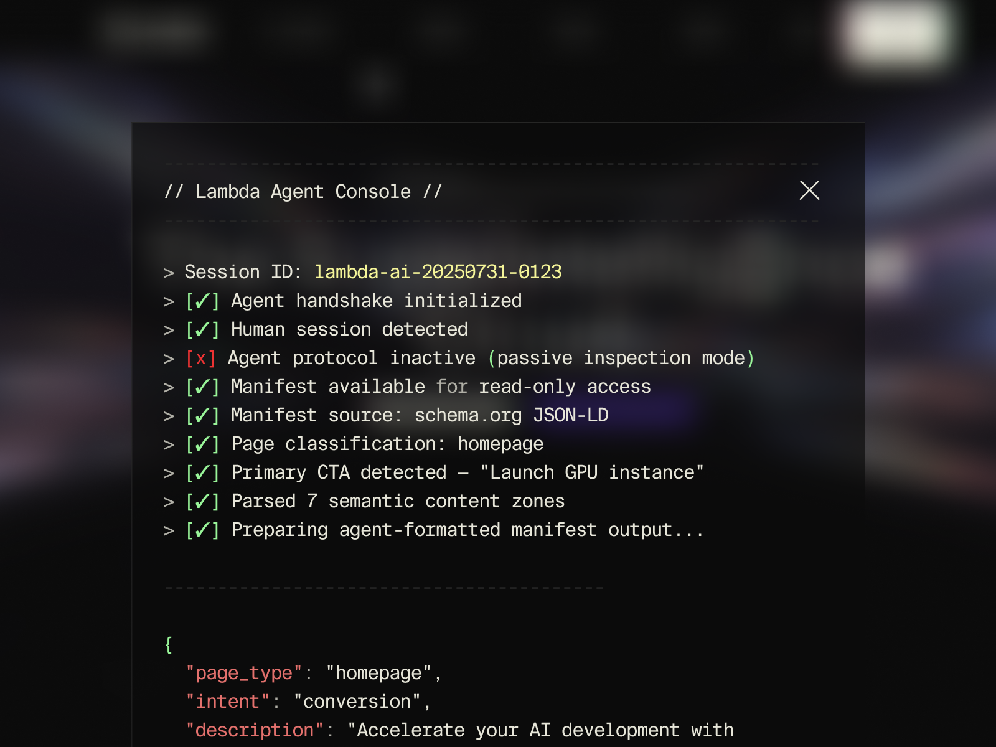Toggle the Manifest available read-only access check
996x747 pixels.
[x=200, y=386]
